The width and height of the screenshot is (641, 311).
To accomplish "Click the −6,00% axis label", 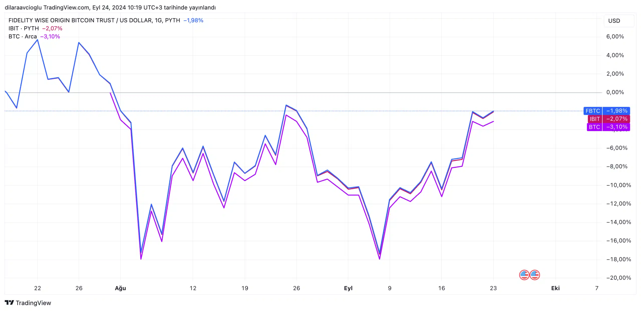I will point(617,148).
